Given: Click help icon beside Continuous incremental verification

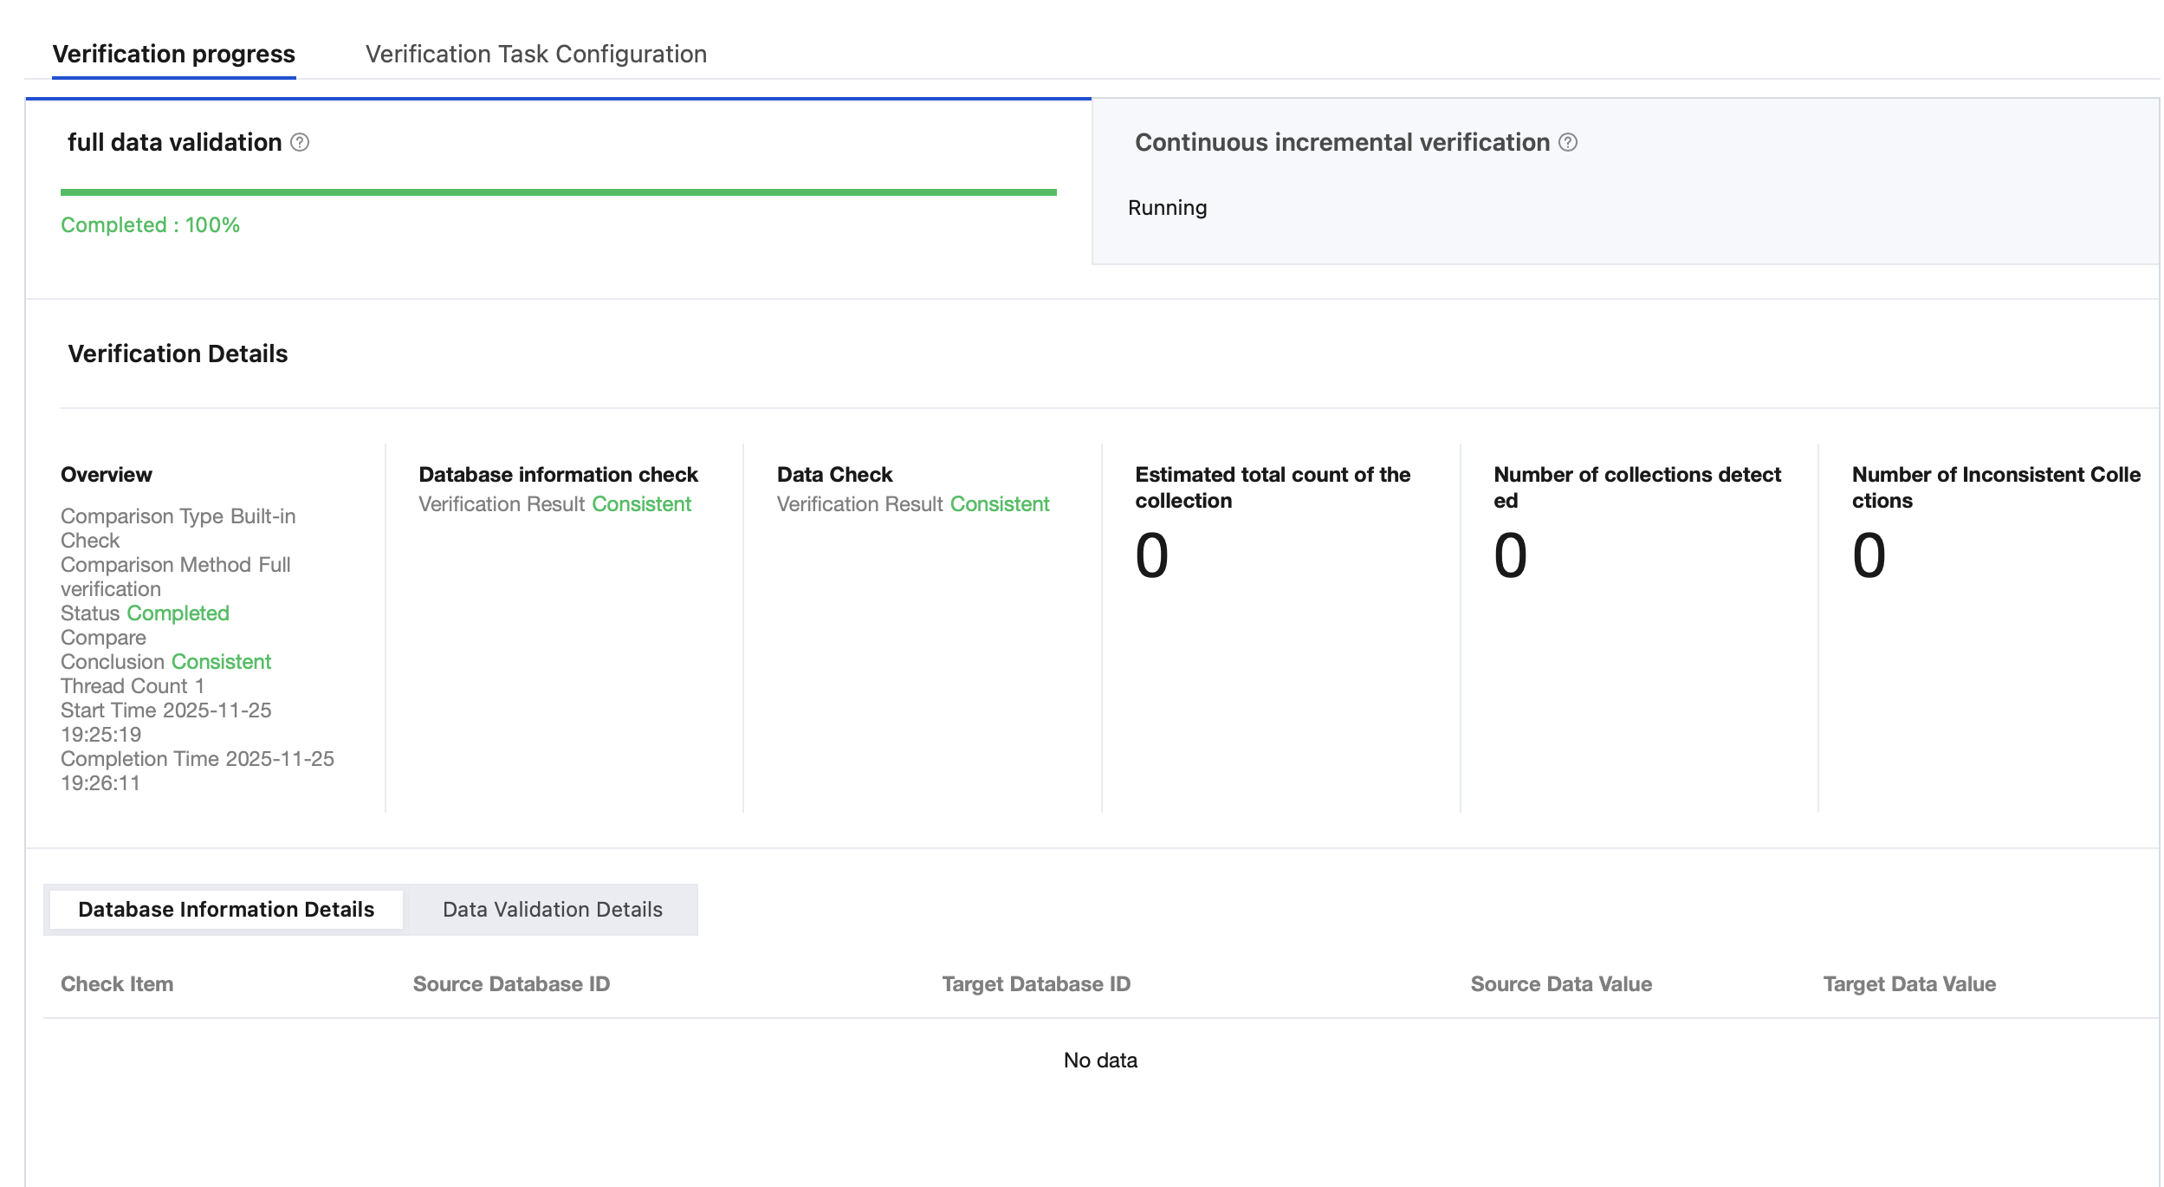Looking at the screenshot, I should 1568,142.
